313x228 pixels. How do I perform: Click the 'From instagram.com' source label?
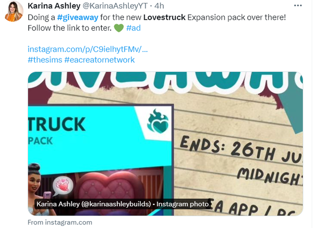pyautogui.click(x=60, y=222)
